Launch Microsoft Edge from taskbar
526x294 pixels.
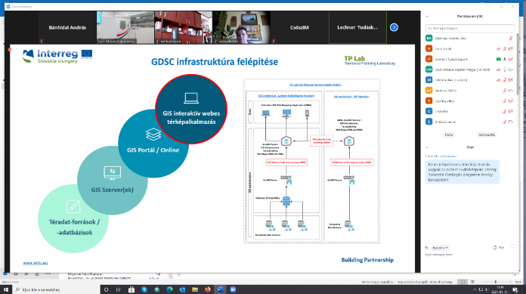170,289
